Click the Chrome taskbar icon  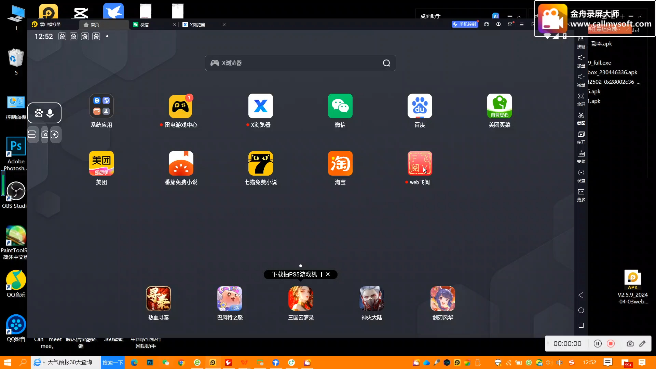click(181, 363)
